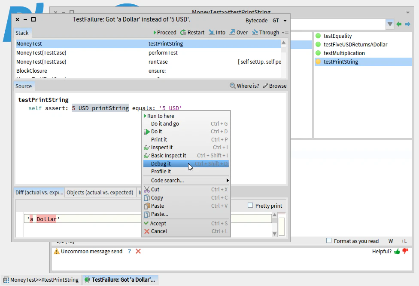Click the blue forward arrow in browser window

[x=408, y=24]
